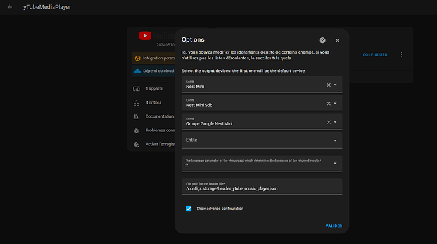Go back using the arrow icon
437x244 pixels.
tap(9, 7)
